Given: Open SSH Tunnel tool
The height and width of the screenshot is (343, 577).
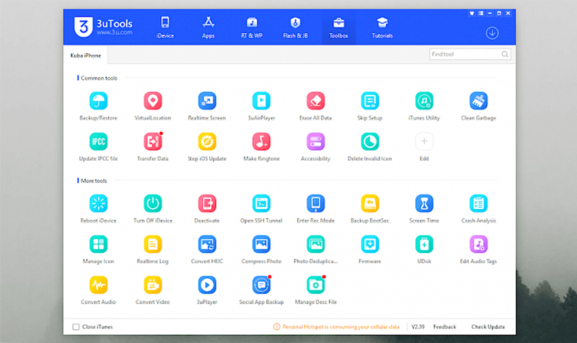Looking at the screenshot, I should tap(261, 203).
